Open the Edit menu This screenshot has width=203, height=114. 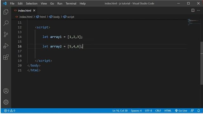coord(20,3)
